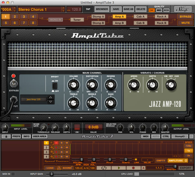Open the Jazz Amp 120 model selector
Image resolution: width=195 pixels, height=177 pixels.
(x=34, y=99)
